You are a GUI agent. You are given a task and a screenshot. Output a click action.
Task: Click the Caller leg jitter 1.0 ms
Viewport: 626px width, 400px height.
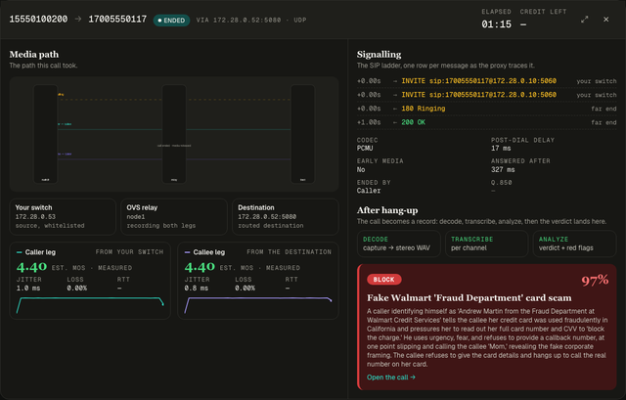point(28,288)
